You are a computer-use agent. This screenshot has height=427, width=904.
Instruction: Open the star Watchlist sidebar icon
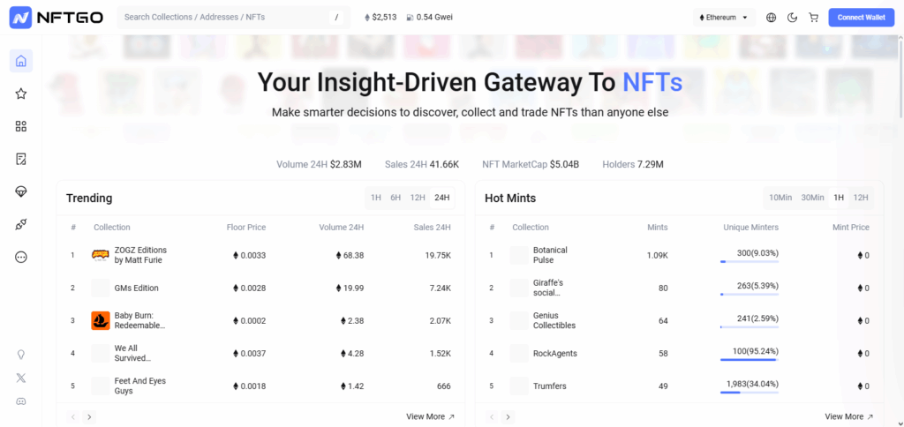coord(21,94)
